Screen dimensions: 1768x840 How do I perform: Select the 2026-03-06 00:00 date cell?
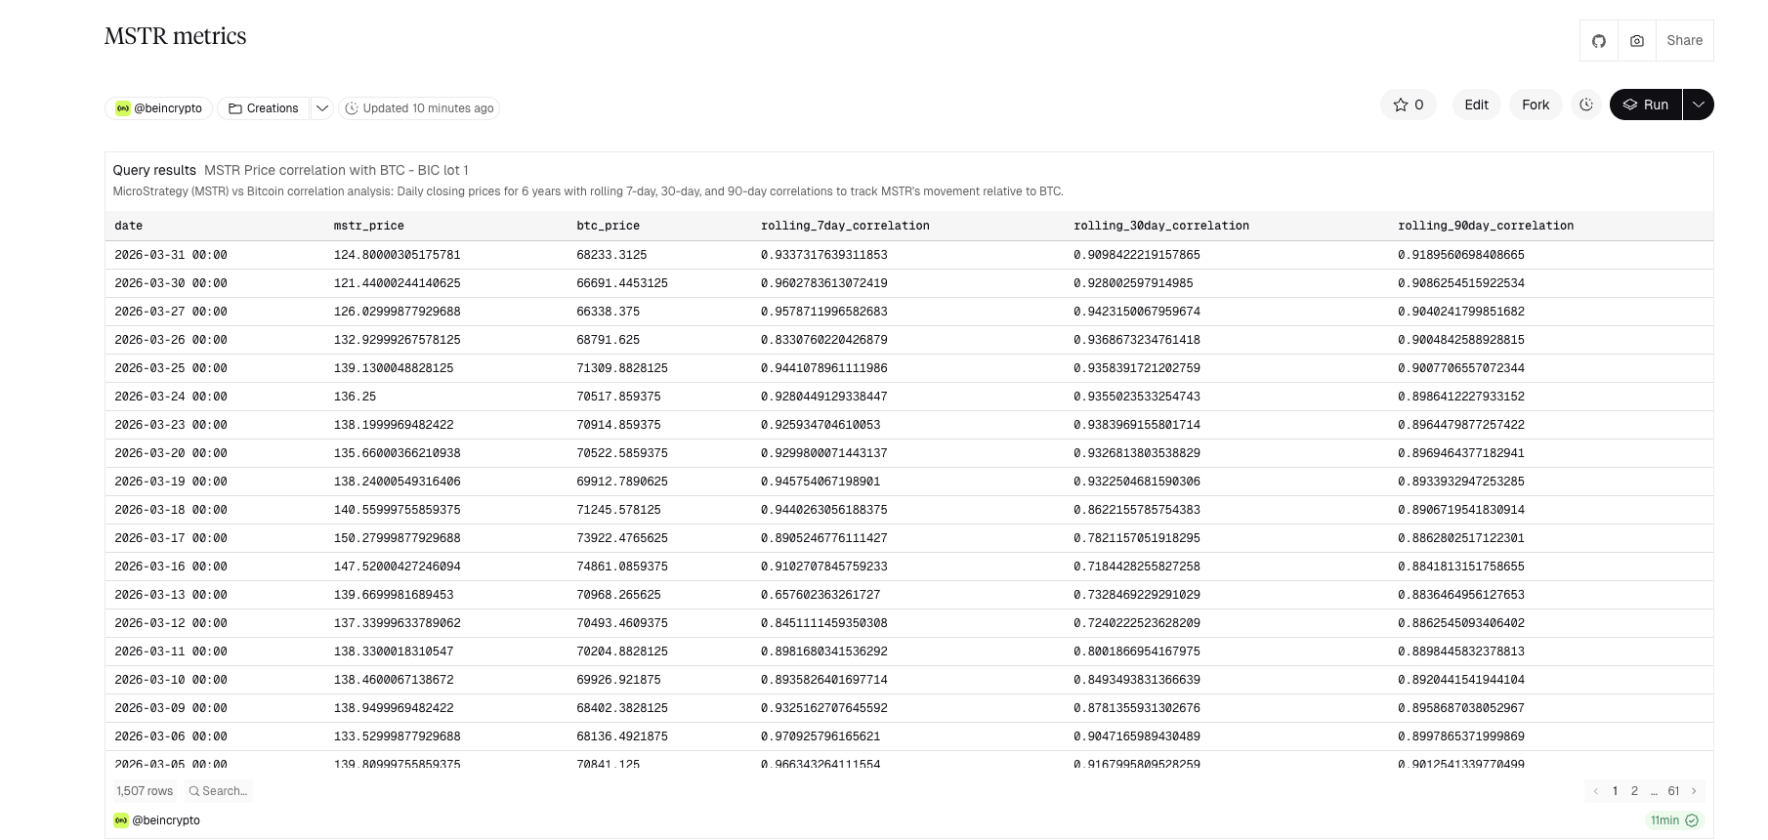(170, 736)
